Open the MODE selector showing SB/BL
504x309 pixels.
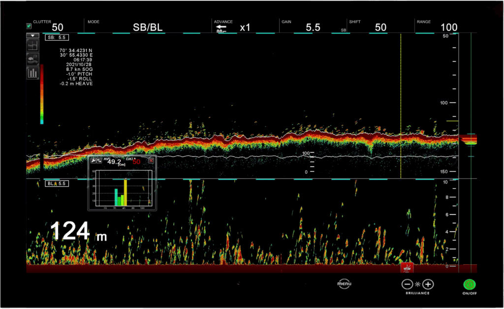click(x=147, y=27)
